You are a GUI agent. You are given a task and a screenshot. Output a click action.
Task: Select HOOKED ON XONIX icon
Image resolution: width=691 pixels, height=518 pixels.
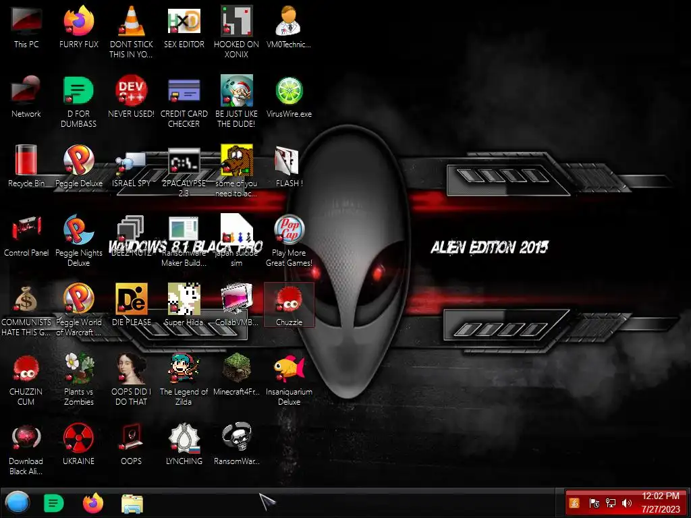(x=237, y=32)
